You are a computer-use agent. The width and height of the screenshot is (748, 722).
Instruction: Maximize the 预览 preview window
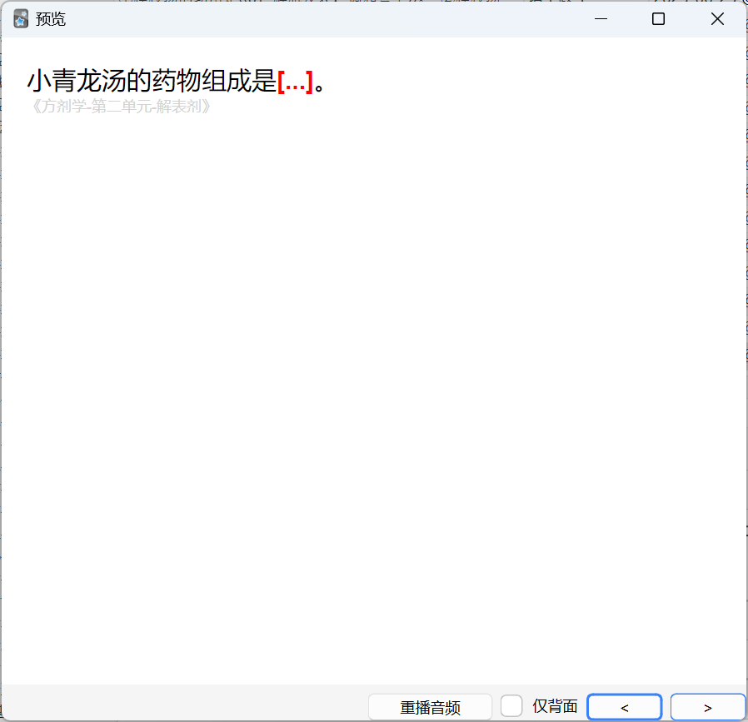coord(658,19)
